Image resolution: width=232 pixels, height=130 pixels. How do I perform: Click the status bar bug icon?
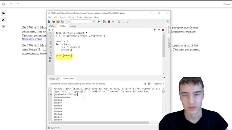(x=49, y=128)
